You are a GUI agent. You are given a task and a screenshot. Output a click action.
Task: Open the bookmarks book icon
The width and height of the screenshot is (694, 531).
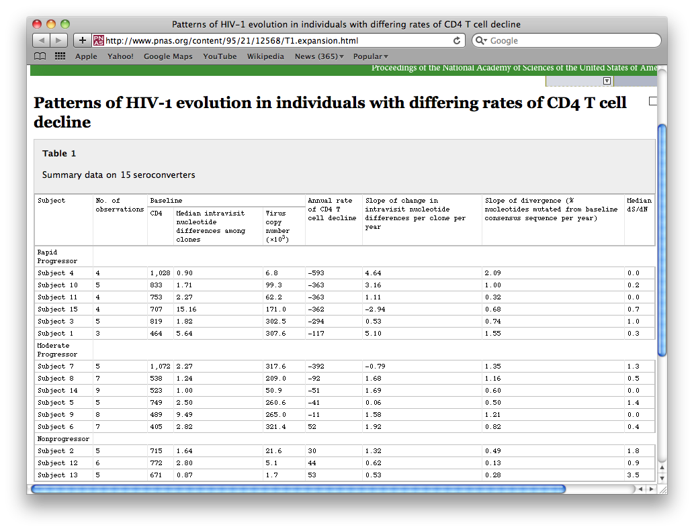40,56
